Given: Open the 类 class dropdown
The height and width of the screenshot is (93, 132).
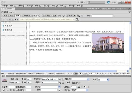Looking at the screenshot, I should (x=108, y=80).
